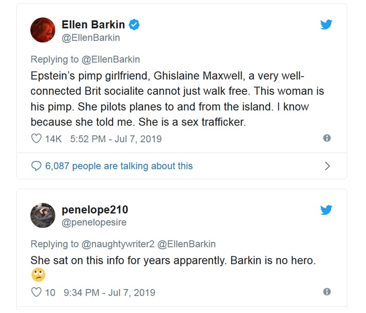Image resolution: width=366 pixels, height=313 pixels.
Task: Like Ellen Barkin's tweet with heart icon
Action: coord(36,139)
